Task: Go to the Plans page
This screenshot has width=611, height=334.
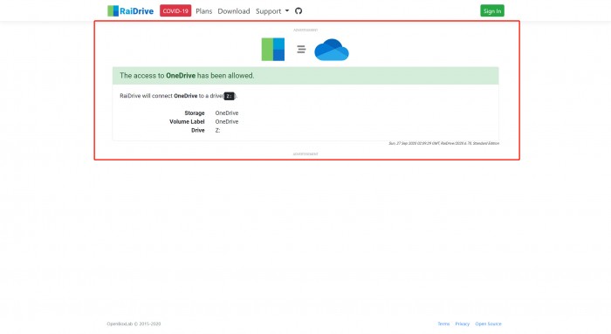Action: tap(203, 10)
